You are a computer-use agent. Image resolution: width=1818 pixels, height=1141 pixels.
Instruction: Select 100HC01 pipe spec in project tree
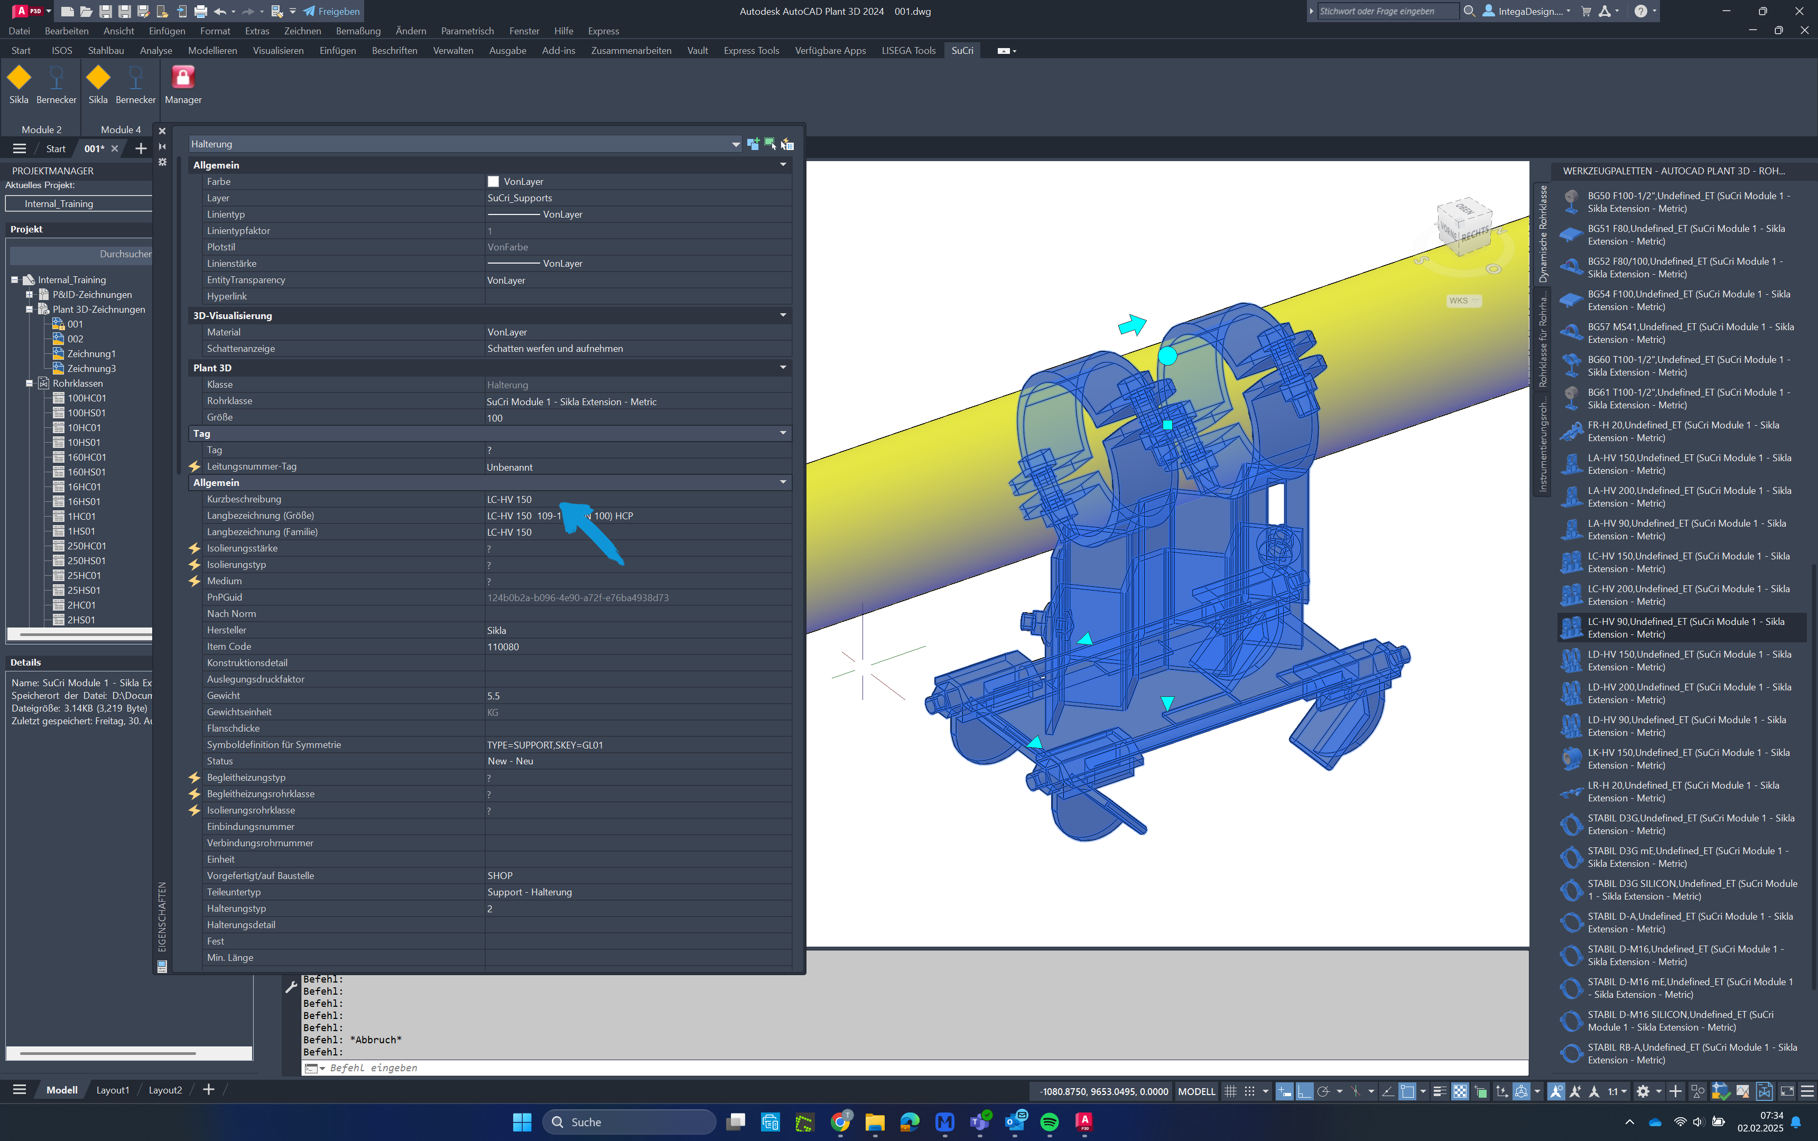click(x=86, y=398)
